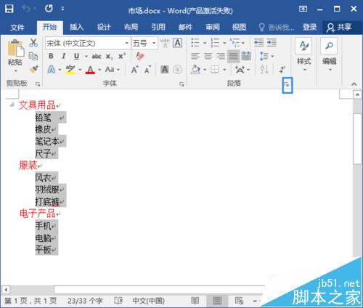Switch to the 审阅 tab
The image size is (363, 308).
pos(213,27)
